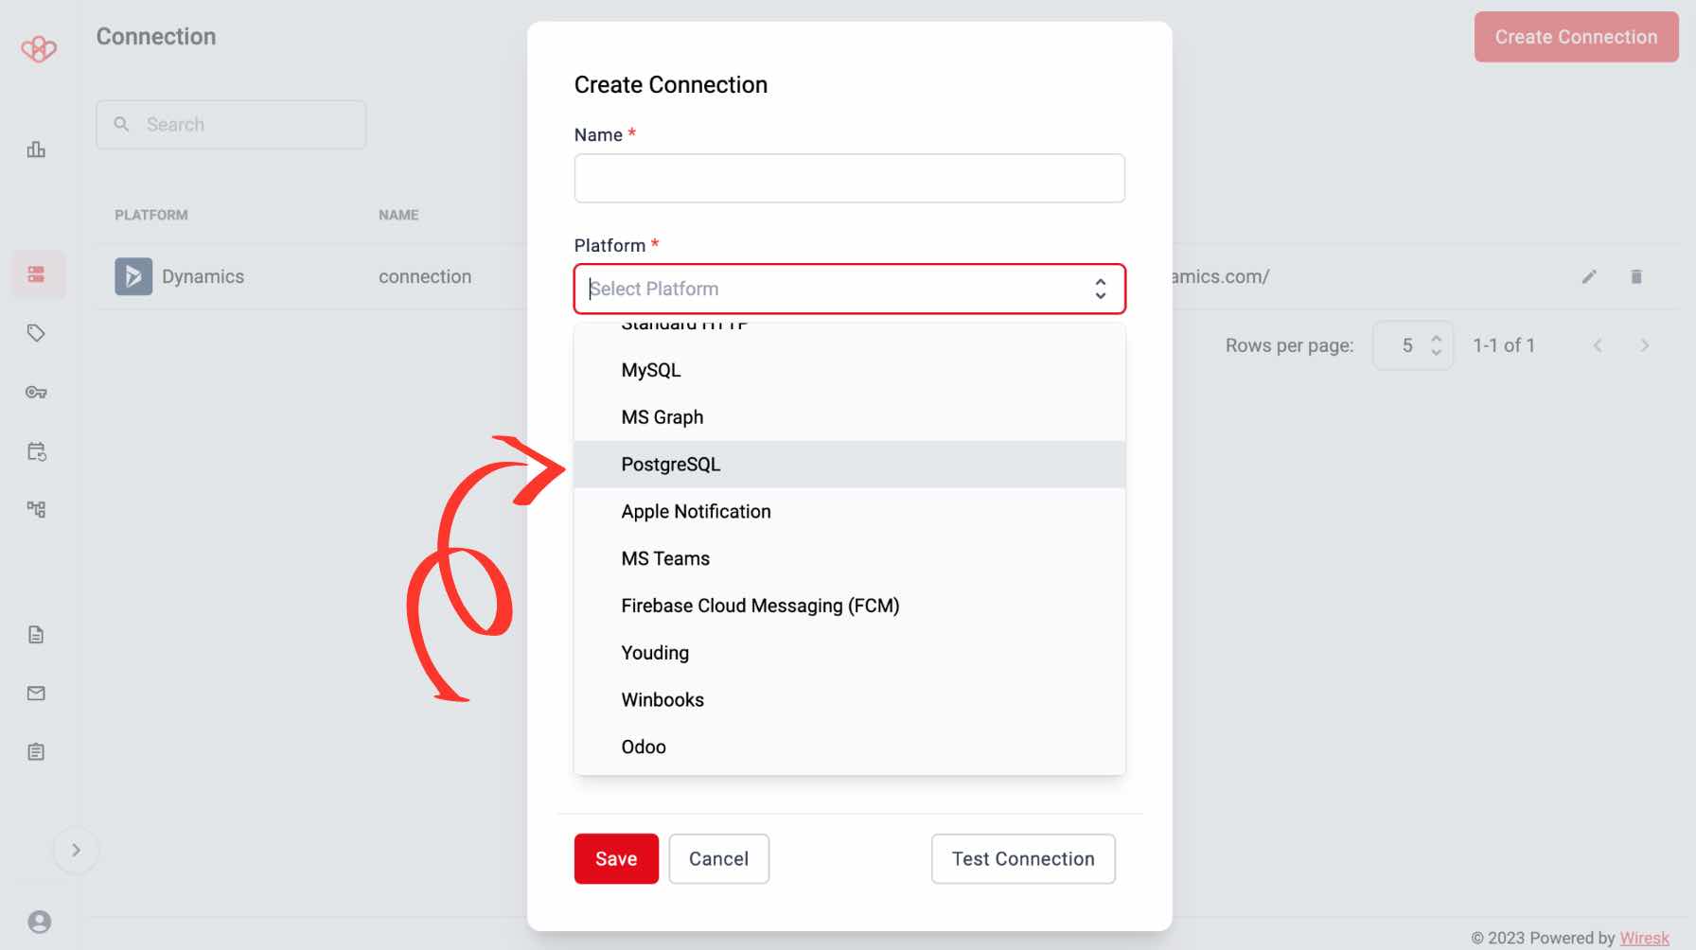The width and height of the screenshot is (1696, 950).
Task: Open the calendar schedule icon in sidebar
Action: coord(36,451)
